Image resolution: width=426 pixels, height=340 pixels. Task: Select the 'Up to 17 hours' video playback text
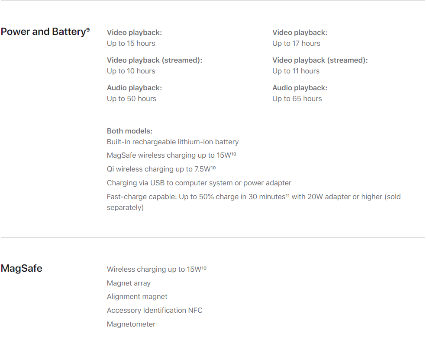pos(296,43)
